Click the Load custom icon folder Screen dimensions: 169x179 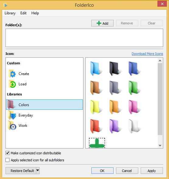click(12, 84)
